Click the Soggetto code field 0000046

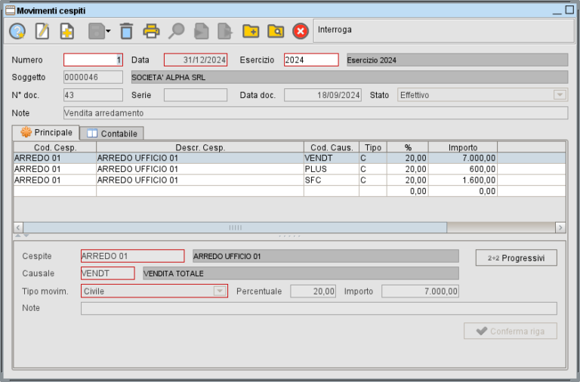pyautogui.click(x=93, y=77)
